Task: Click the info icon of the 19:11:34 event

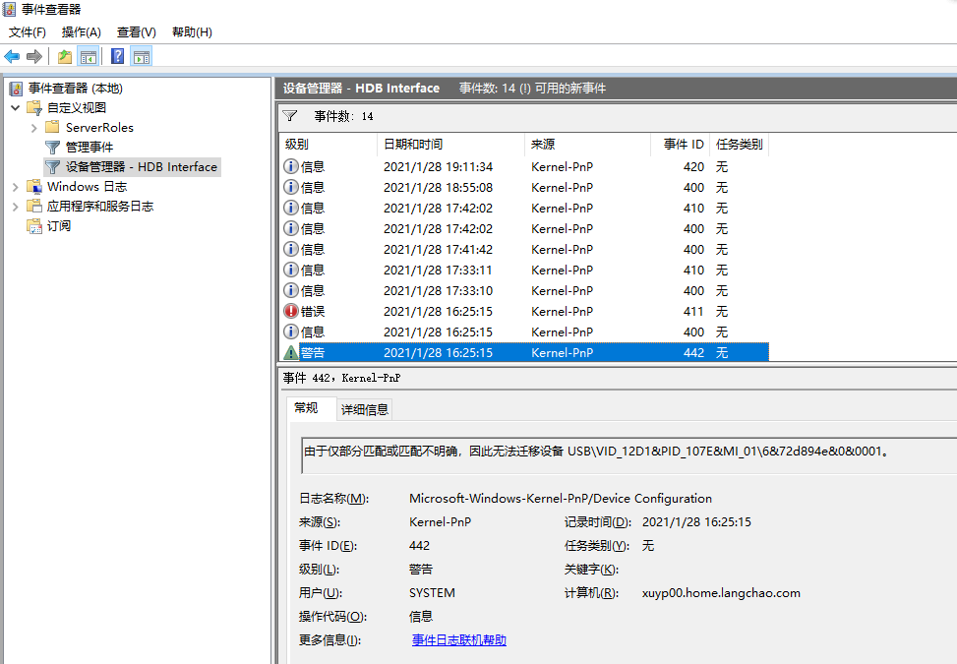Action: click(291, 166)
